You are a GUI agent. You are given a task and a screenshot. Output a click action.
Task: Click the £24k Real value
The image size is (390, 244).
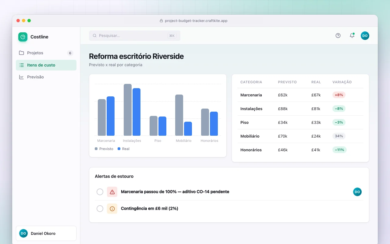tap(316, 136)
